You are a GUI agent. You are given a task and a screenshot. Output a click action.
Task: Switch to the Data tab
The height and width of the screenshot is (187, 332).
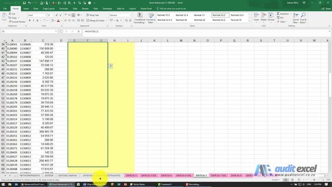point(75,9)
